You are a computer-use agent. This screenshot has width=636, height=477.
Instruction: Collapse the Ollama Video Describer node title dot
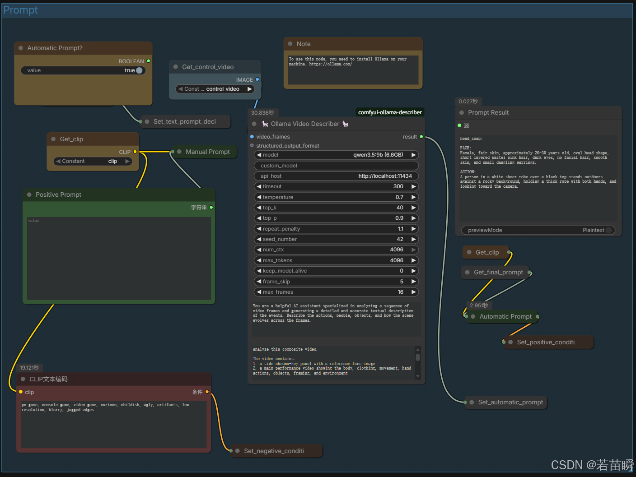click(254, 124)
